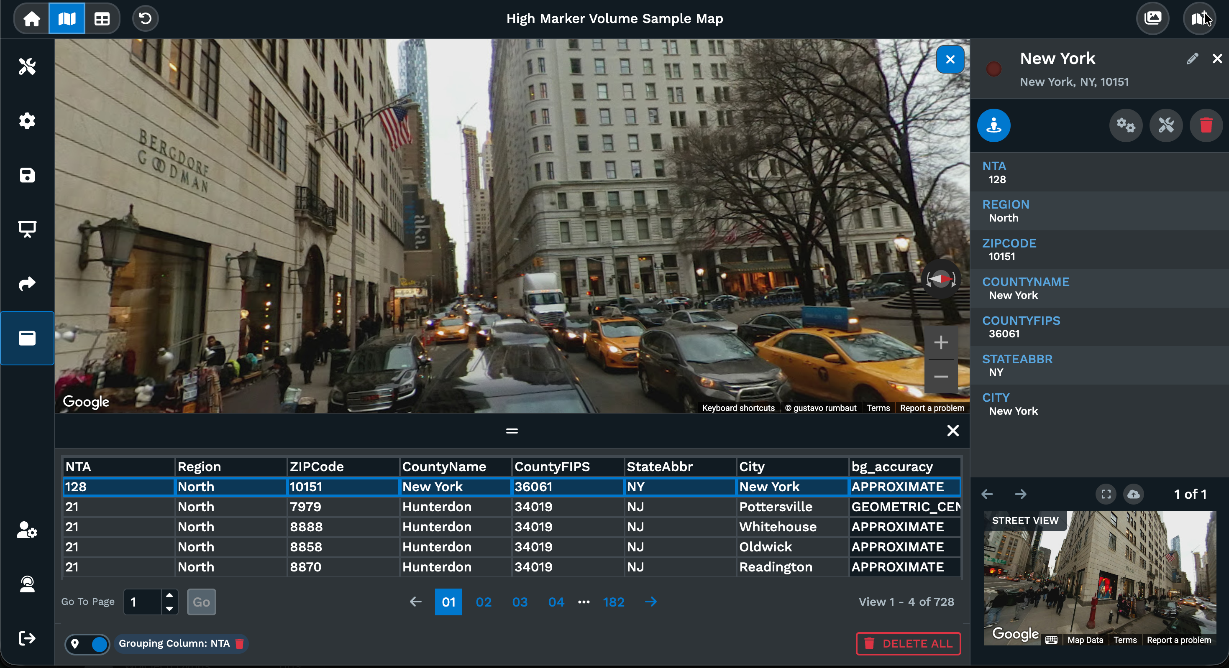
Task: Collapse the data table panel using its handle
Action: pos(511,431)
